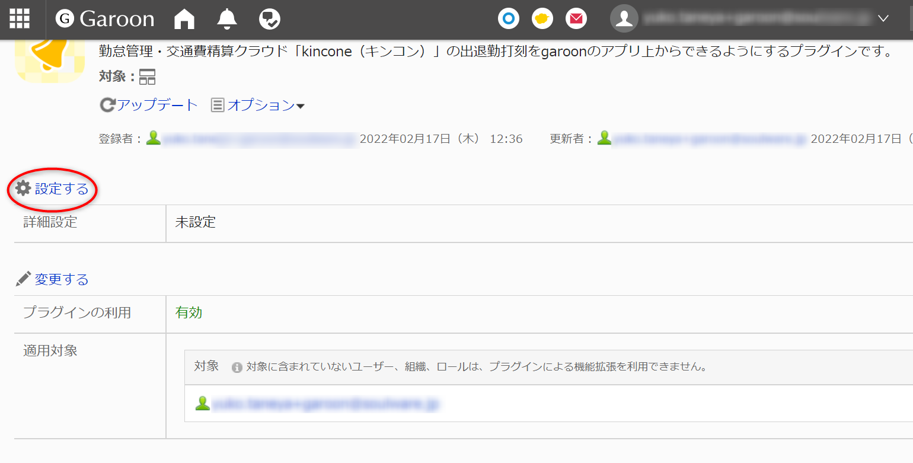Click the list icon beside オプション
The width and height of the screenshot is (913, 463).
(218, 106)
